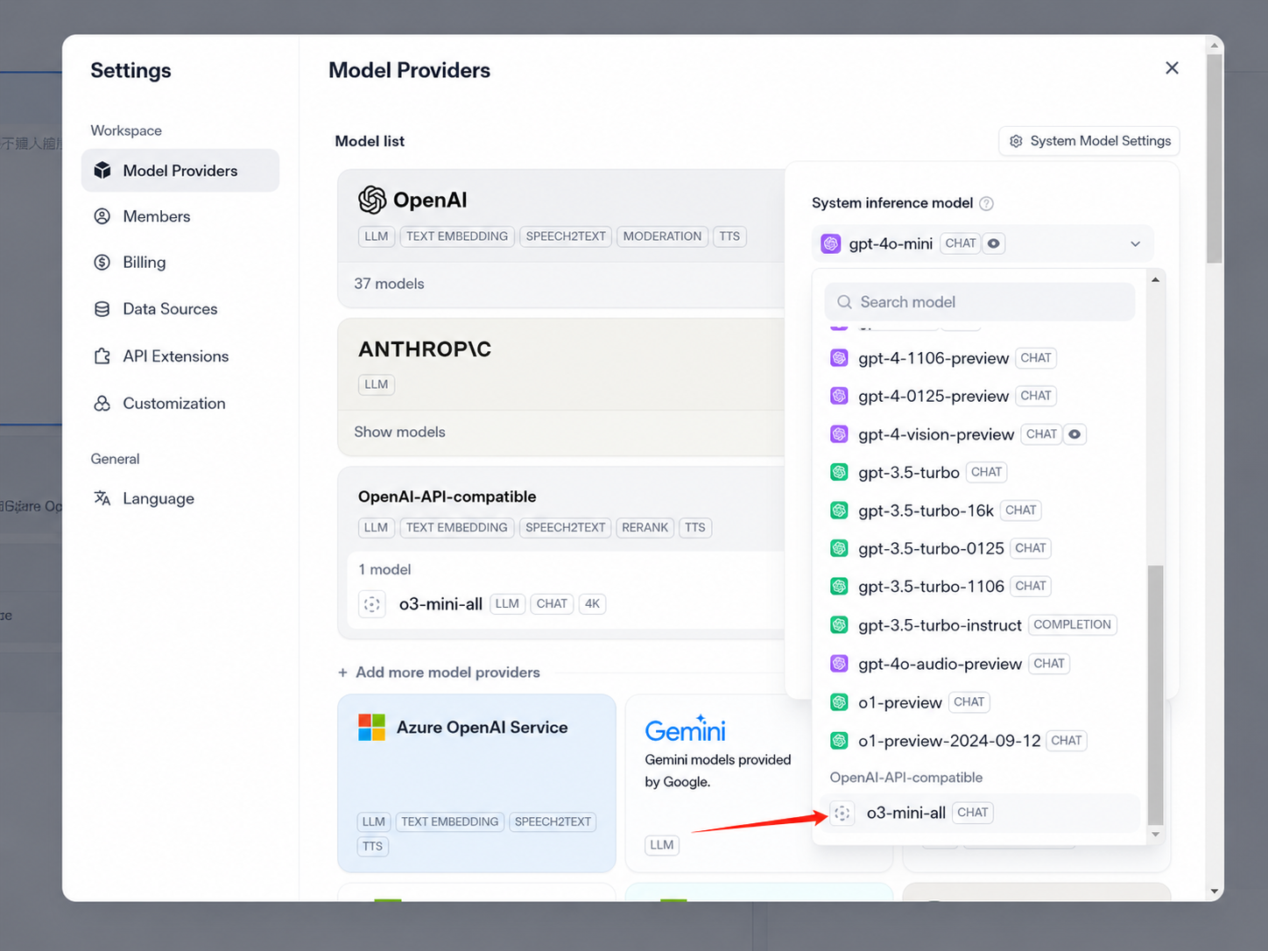Image resolution: width=1268 pixels, height=951 pixels.
Task: Go to Members settings
Action: [x=156, y=216]
